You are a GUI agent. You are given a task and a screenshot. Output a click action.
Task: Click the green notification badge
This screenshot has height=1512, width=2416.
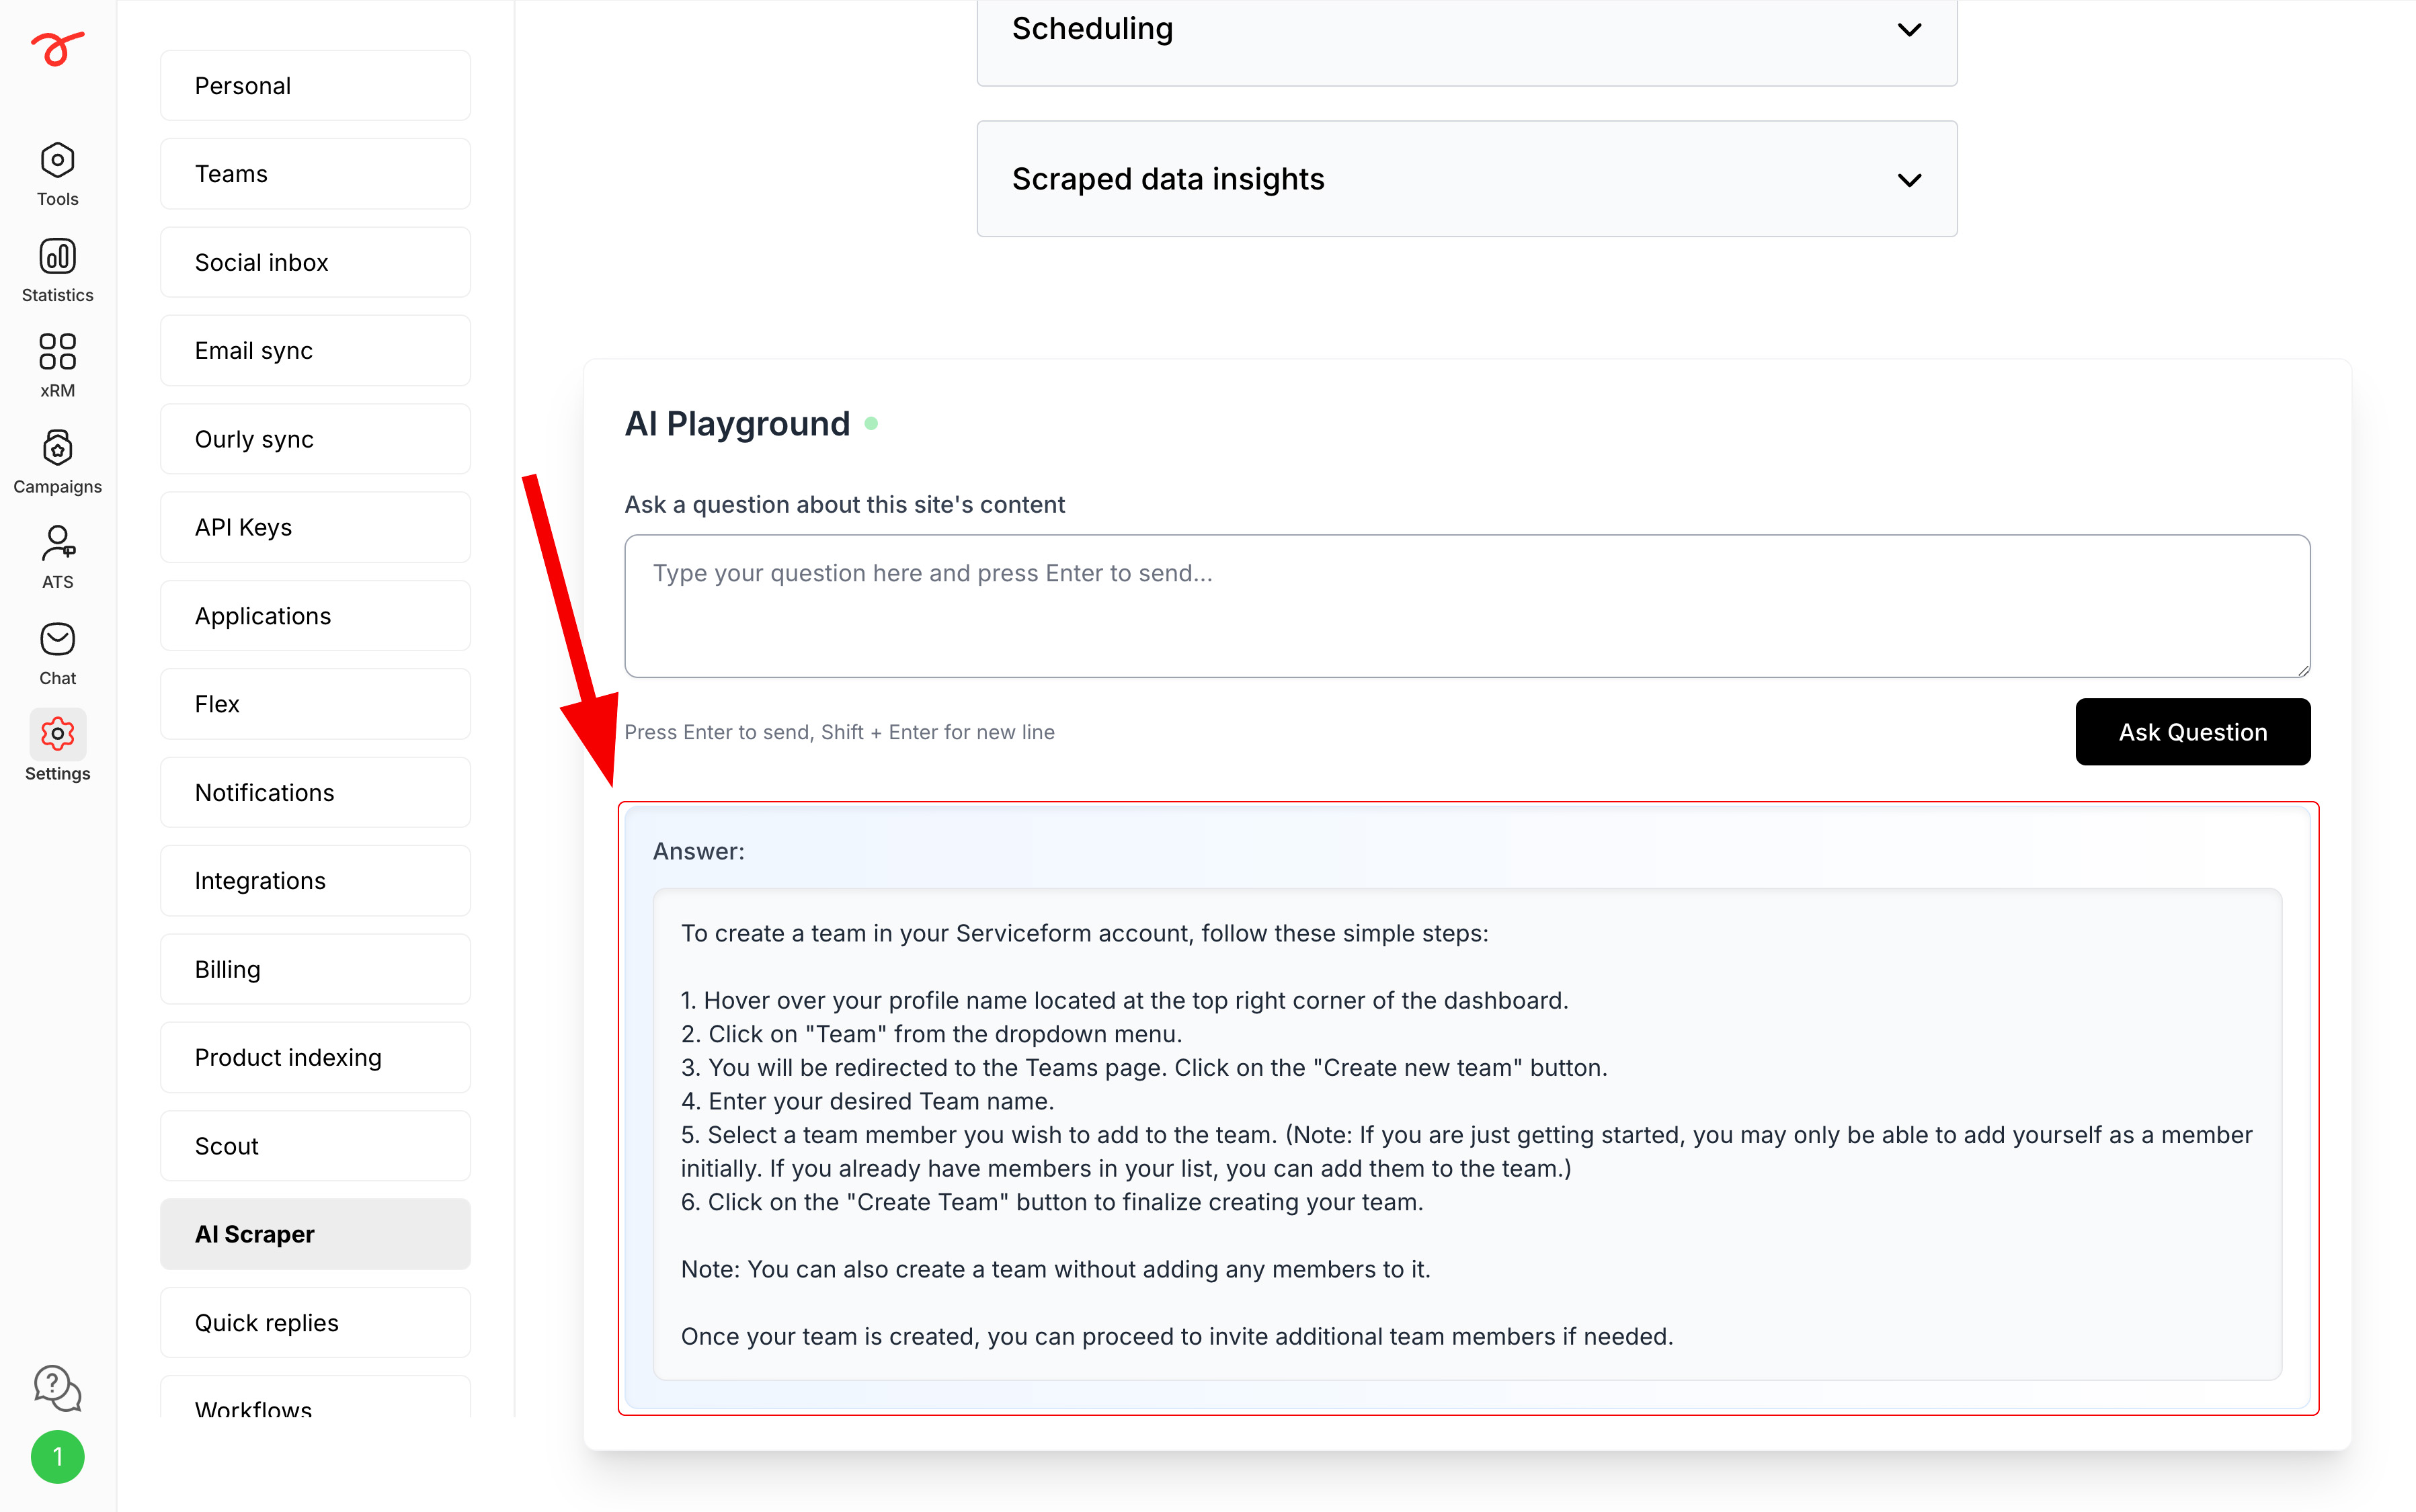coord(57,1457)
